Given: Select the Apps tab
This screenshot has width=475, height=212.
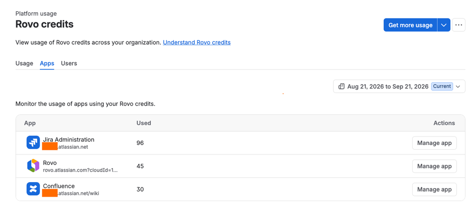Looking at the screenshot, I should coord(47,64).
